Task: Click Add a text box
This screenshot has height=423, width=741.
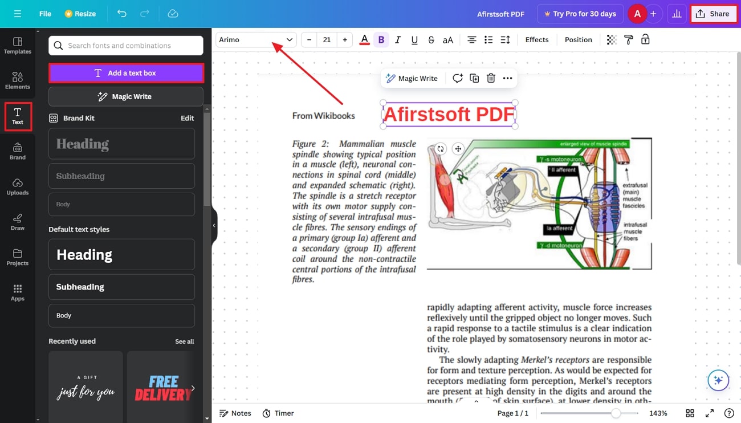Action: click(x=126, y=73)
